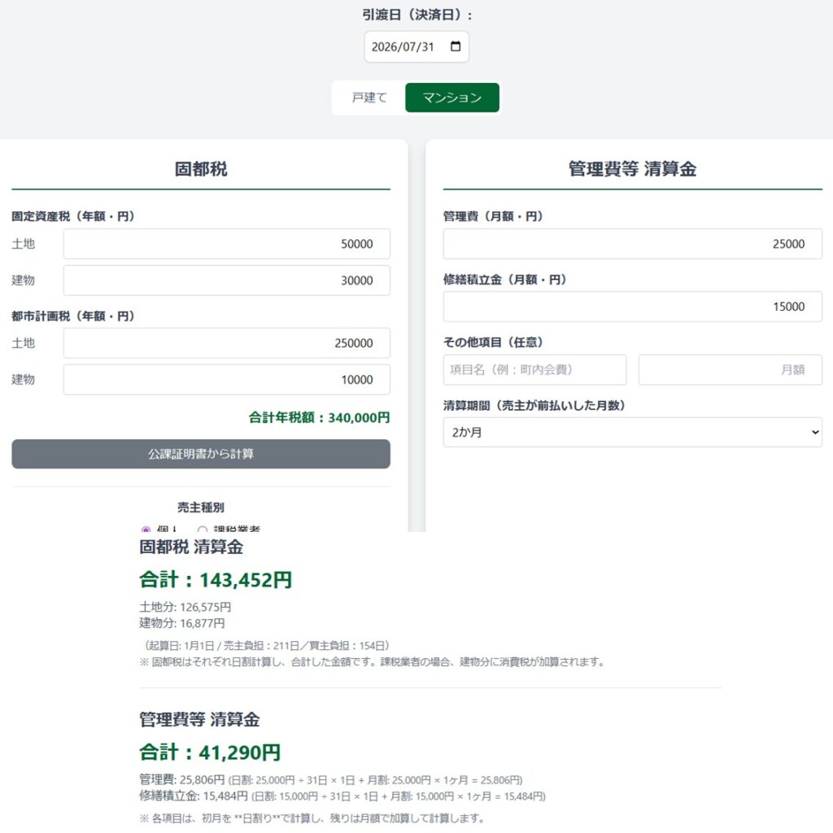The width and height of the screenshot is (833, 833).
Task: Click the 合計年税額 340,000円 total text
Action: (319, 417)
